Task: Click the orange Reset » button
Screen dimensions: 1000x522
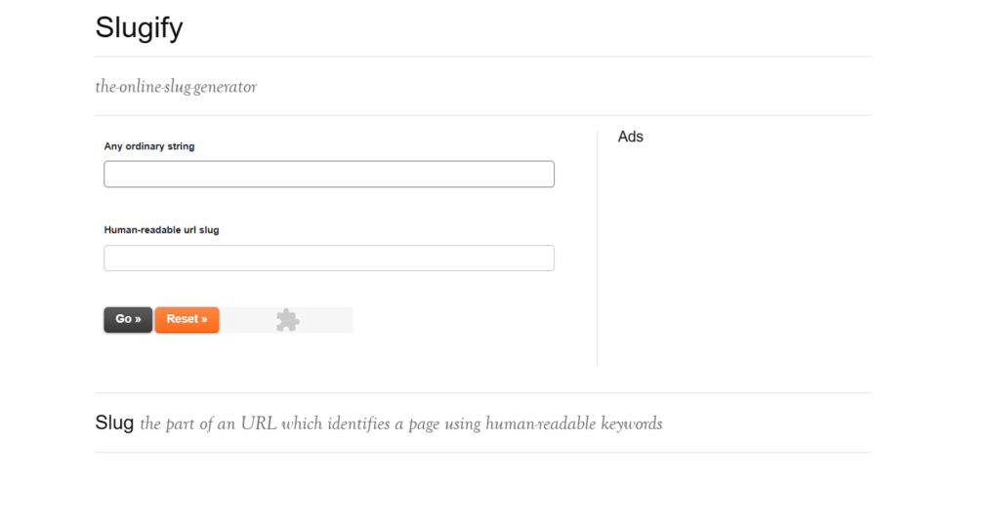Action: pos(187,319)
